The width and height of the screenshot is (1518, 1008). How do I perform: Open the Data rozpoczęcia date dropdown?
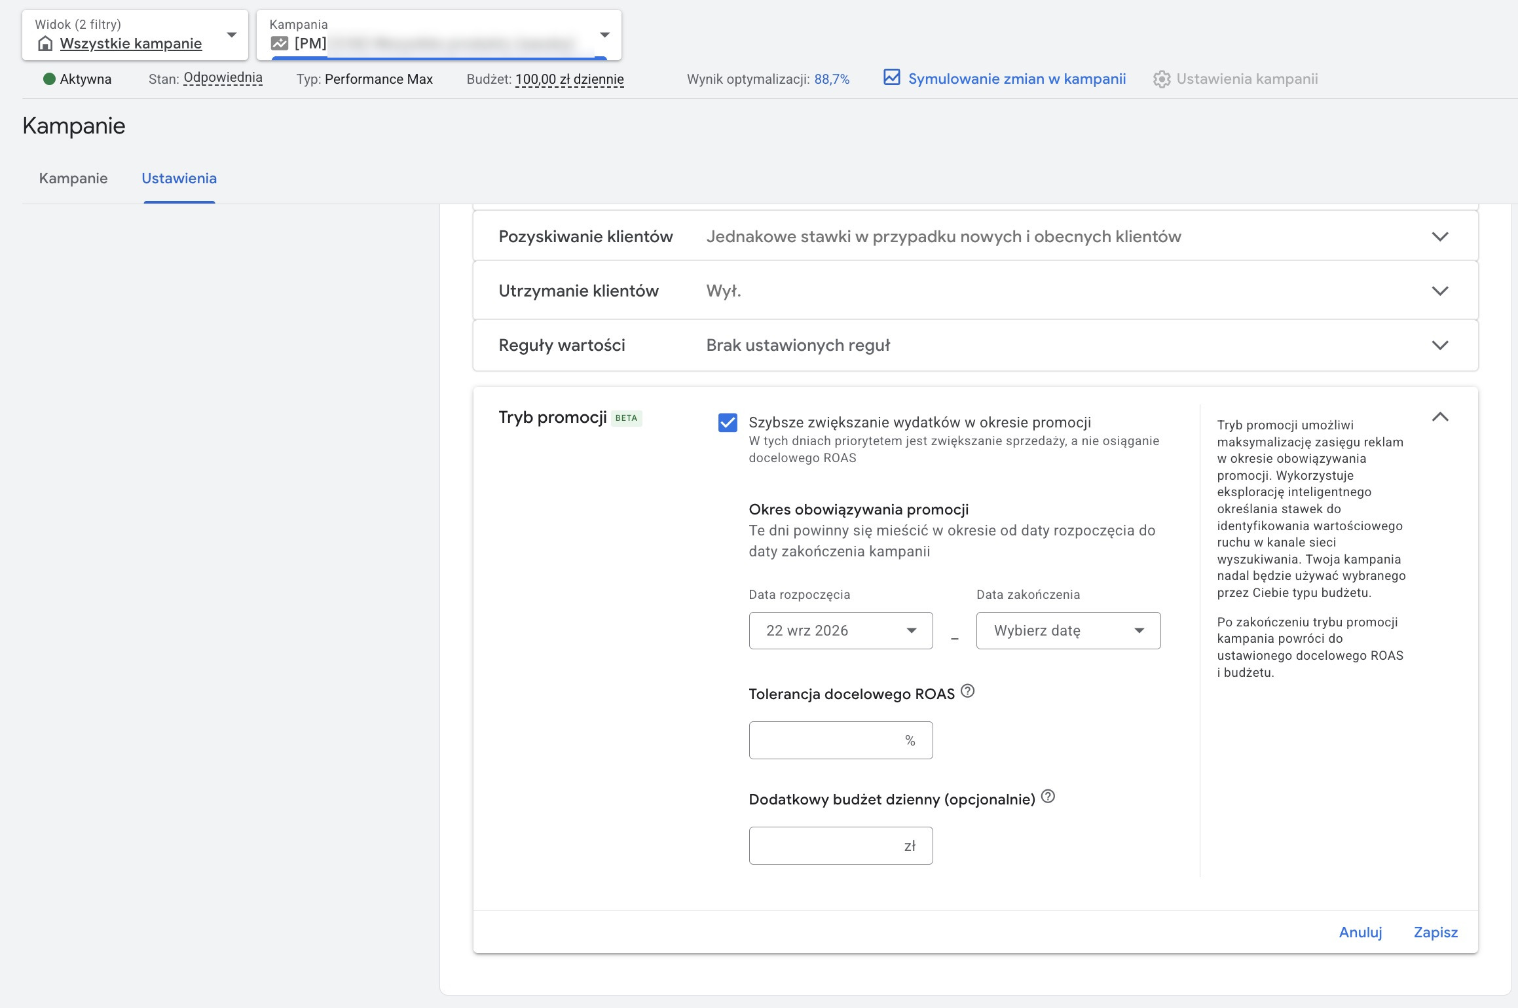841,631
